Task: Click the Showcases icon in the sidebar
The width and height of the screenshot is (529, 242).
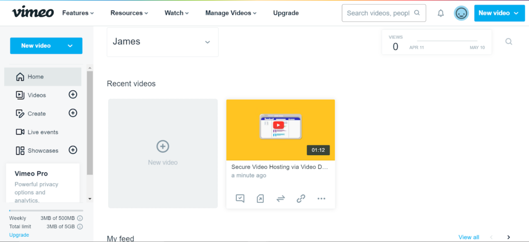Action: point(20,151)
